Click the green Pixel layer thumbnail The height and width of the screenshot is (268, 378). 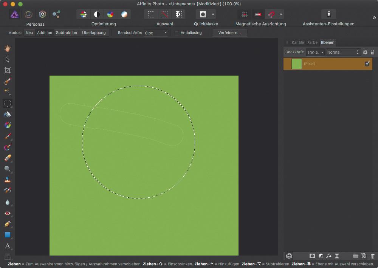coord(297,64)
